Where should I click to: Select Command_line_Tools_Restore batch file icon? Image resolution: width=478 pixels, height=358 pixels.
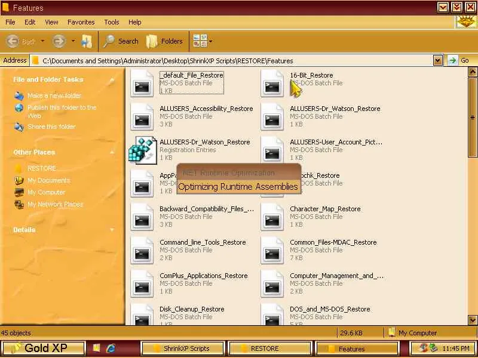coord(142,251)
